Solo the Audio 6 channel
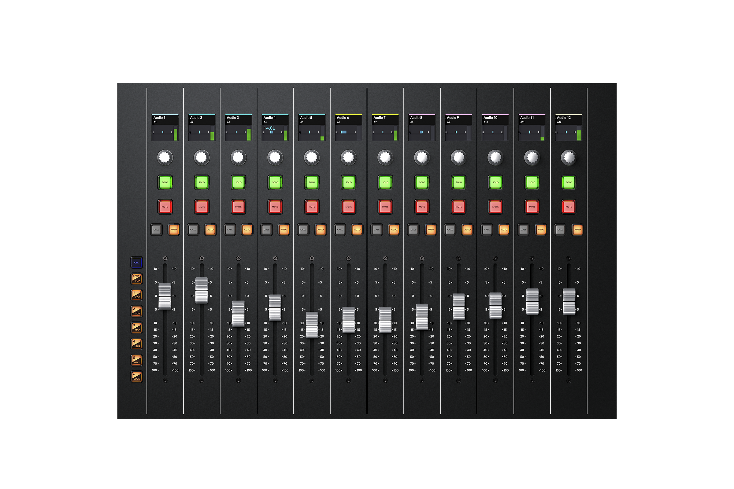The image size is (734, 489). 349,182
